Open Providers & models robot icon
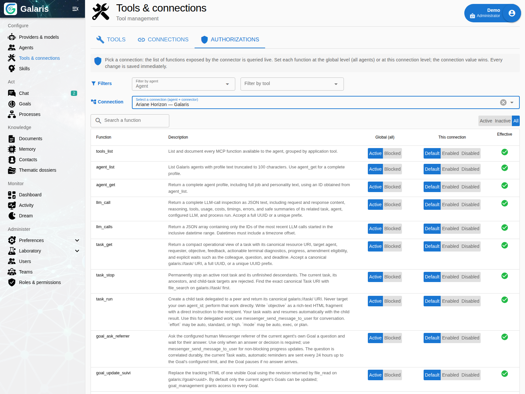525x394 pixels. pyautogui.click(x=12, y=37)
